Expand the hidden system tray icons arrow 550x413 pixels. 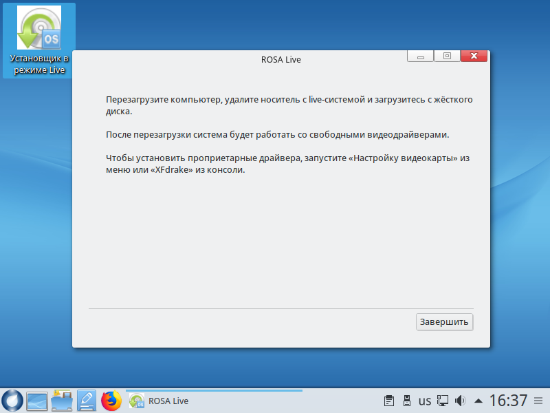click(478, 401)
